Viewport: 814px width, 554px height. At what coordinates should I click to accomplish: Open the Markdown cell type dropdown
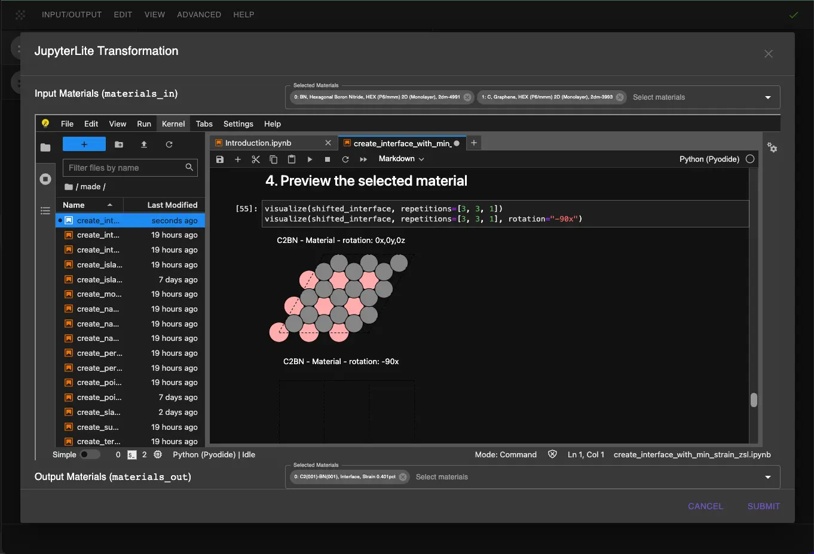tap(401, 159)
